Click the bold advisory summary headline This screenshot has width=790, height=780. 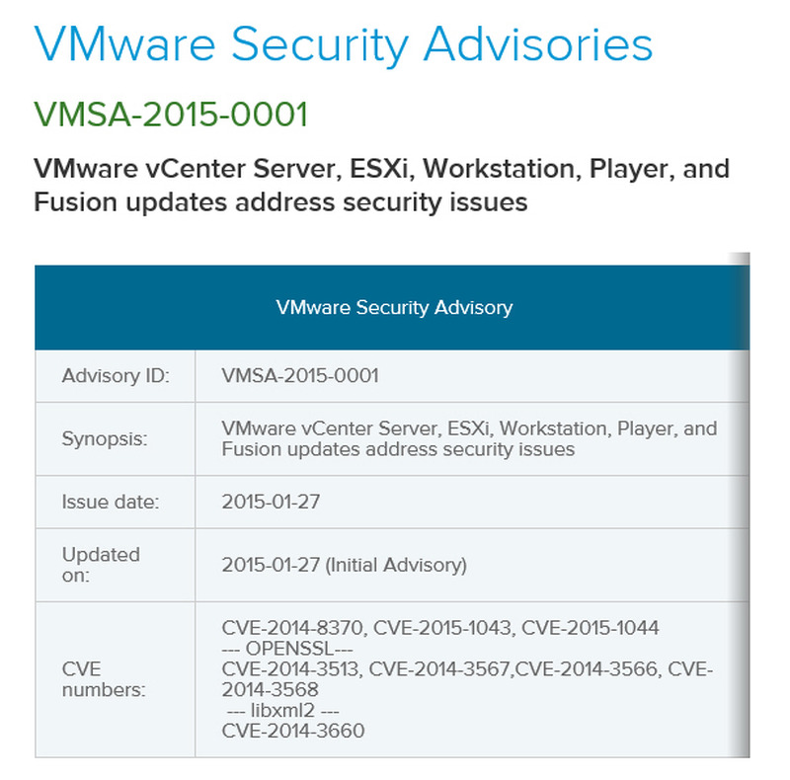[x=381, y=186]
